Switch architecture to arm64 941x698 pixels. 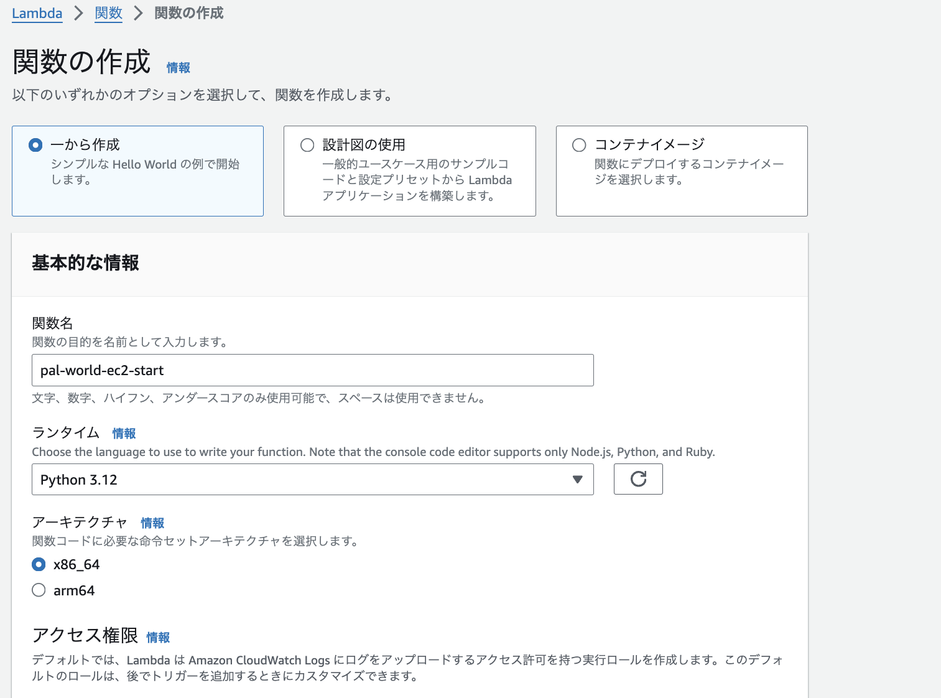click(39, 590)
